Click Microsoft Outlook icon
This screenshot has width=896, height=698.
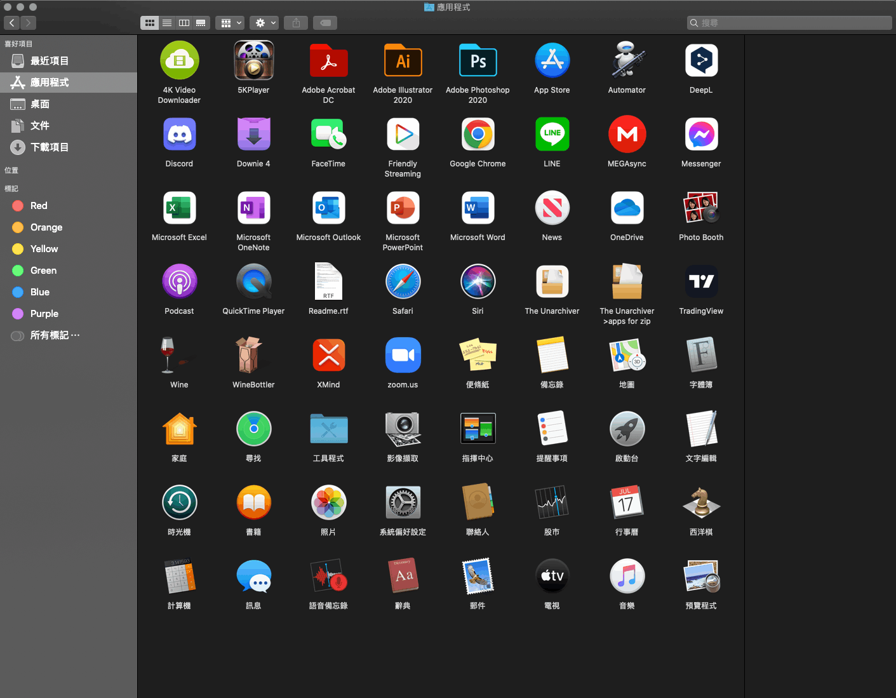(328, 208)
